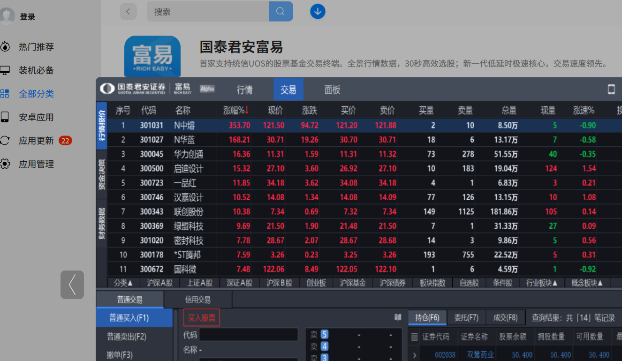Screen dimensions: 622x361
Task: Open the 成交(F8) tab
Action: click(505, 318)
